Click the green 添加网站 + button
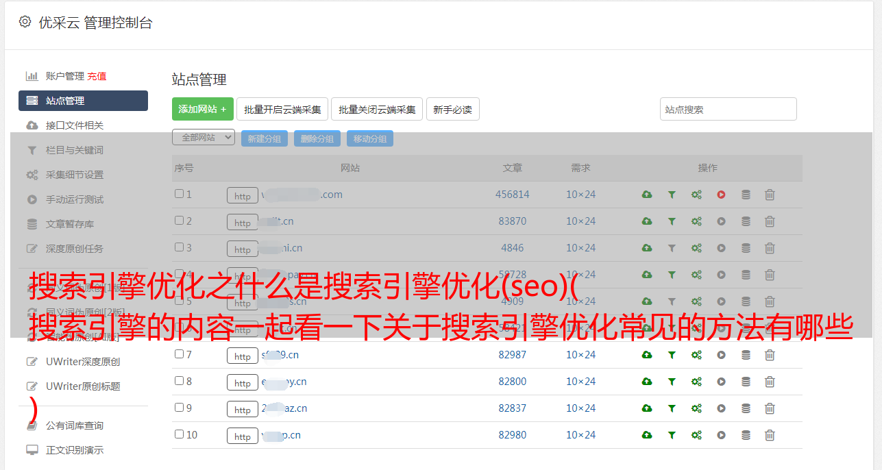 [203, 109]
